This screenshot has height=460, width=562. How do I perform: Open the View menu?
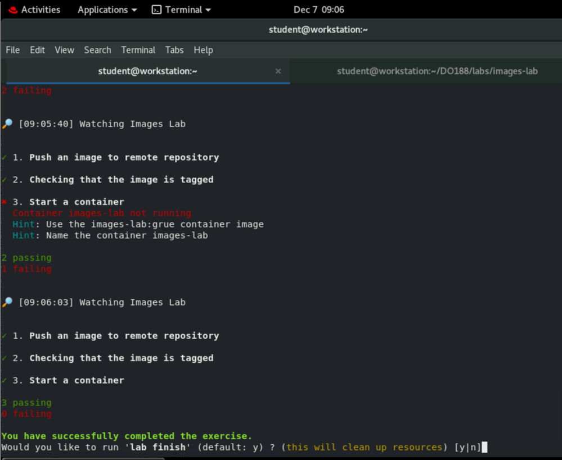coord(64,50)
